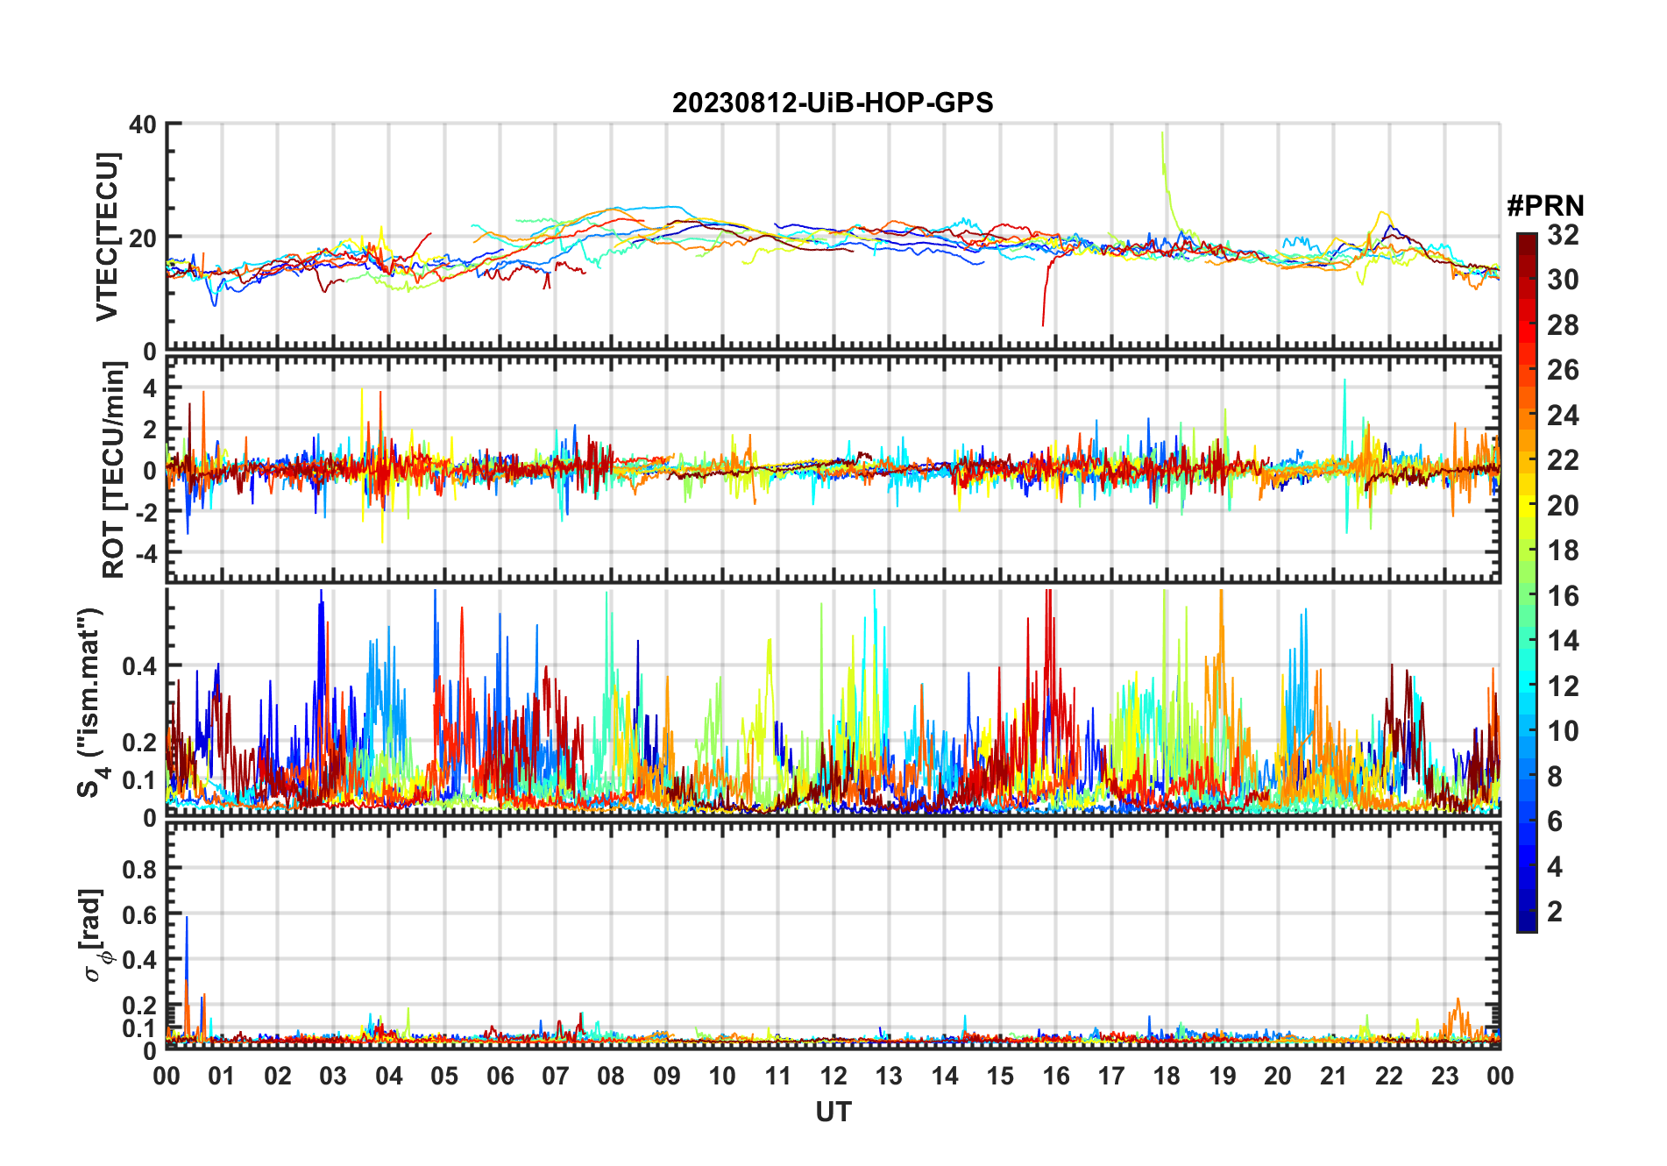This screenshot has height=1166, width=1667.
Task: Click the 40 tick on VTEC axis
Action: [143, 125]
